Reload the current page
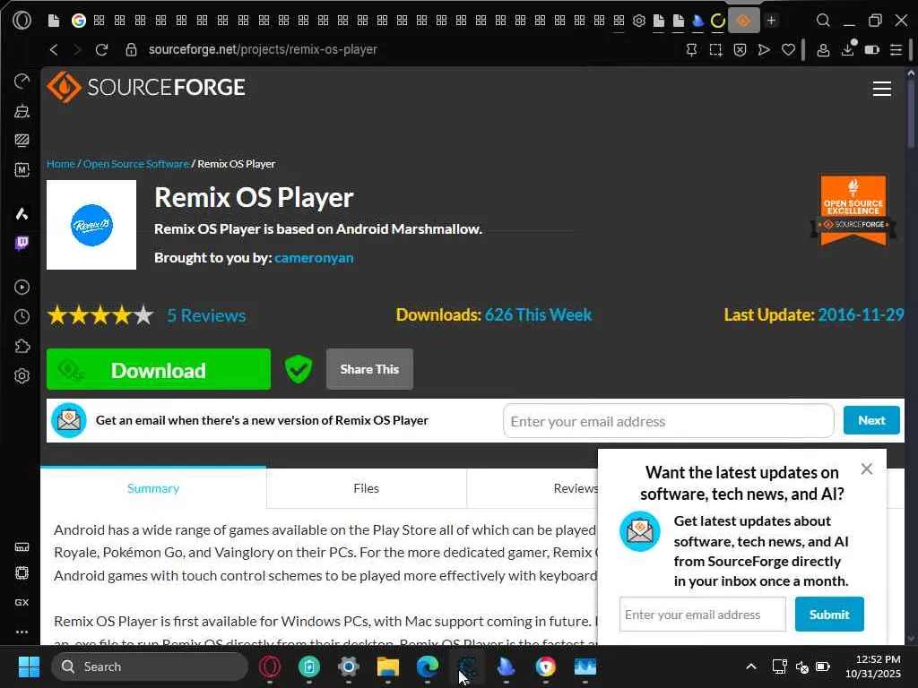918x688 pixels. (101, 50)
